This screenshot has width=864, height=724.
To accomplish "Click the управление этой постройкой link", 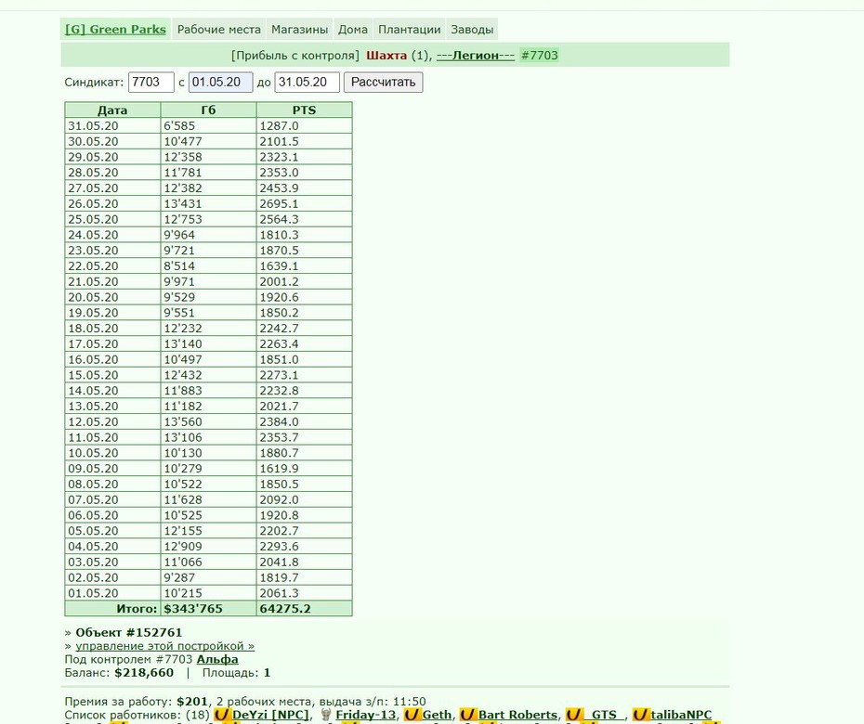I will click(x=164, y=646).
